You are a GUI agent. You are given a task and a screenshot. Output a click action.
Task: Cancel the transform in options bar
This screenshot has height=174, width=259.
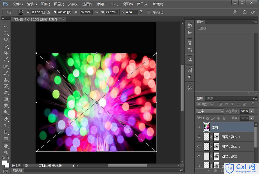pyautogui.click(x=244, y=12)
